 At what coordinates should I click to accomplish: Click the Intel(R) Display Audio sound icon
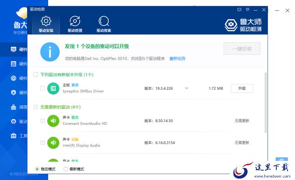point(53,143)
